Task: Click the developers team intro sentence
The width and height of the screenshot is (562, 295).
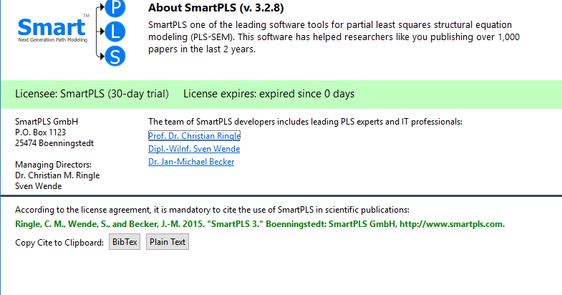Action: point(306,122)
